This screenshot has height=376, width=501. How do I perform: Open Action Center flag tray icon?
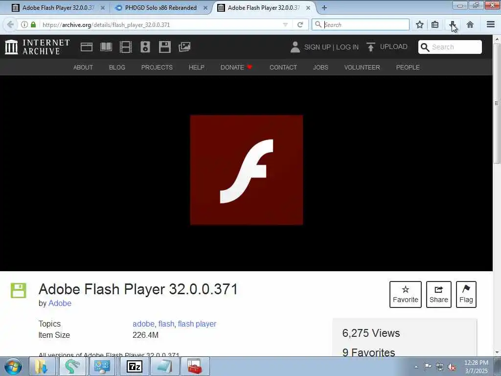[x=428, y=366]
